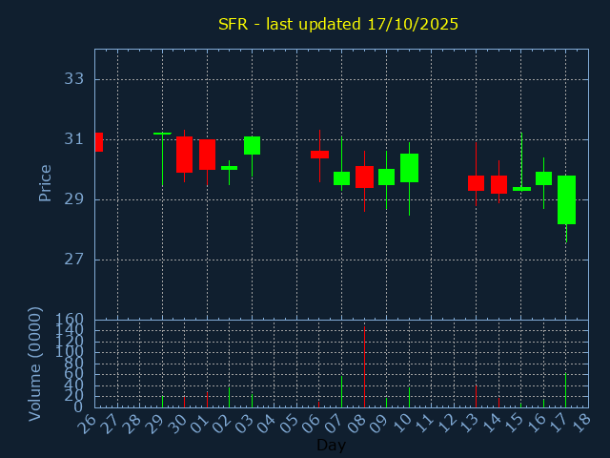Click the large green candlestick on day 17

coord(566,199)
